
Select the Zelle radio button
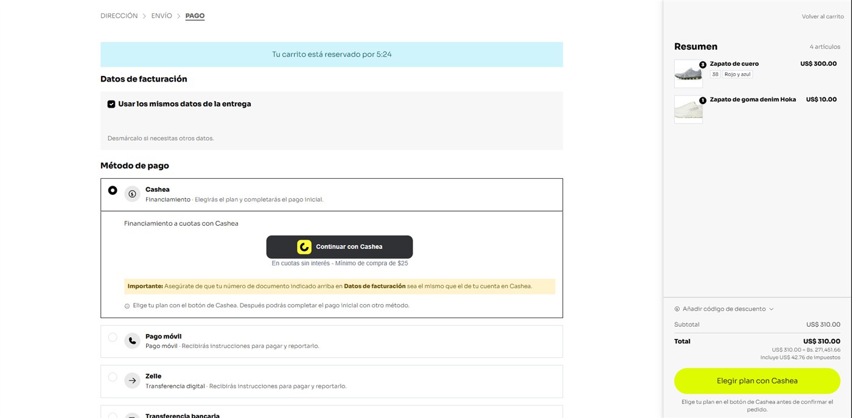coord(113,377)
